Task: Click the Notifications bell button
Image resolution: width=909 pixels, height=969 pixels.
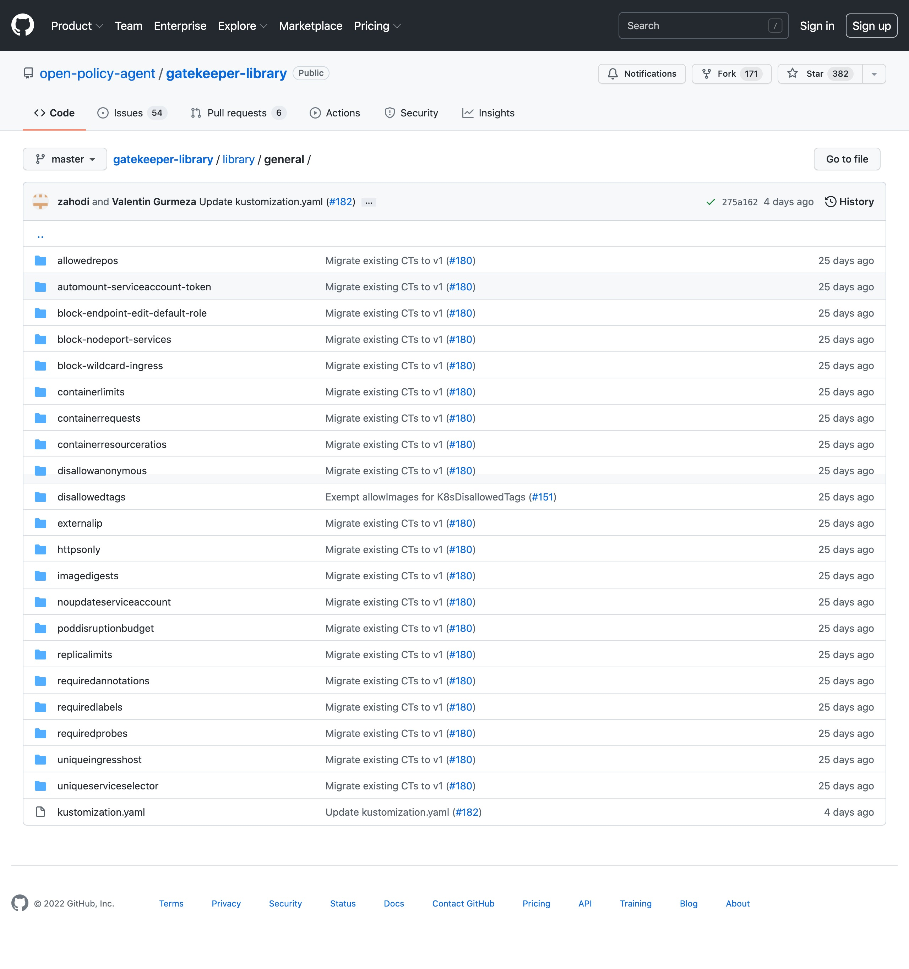Action: (x=641, y=73)
